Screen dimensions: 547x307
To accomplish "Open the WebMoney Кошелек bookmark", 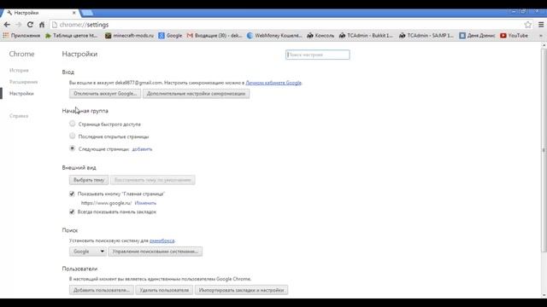I will tap(274, 36).
